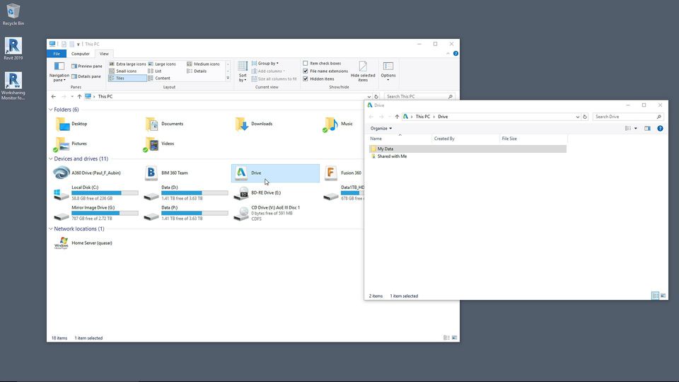
Task: Open the Organize dropdown in Drive window
Action: click(381, 129)
